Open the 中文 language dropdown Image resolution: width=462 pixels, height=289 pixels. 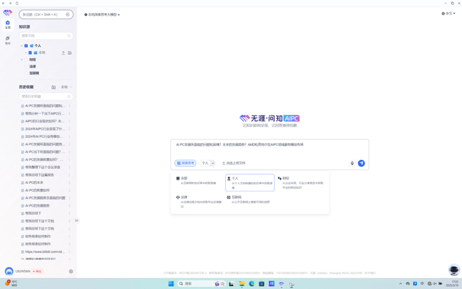pyautogui.click(x=448, y=14)
